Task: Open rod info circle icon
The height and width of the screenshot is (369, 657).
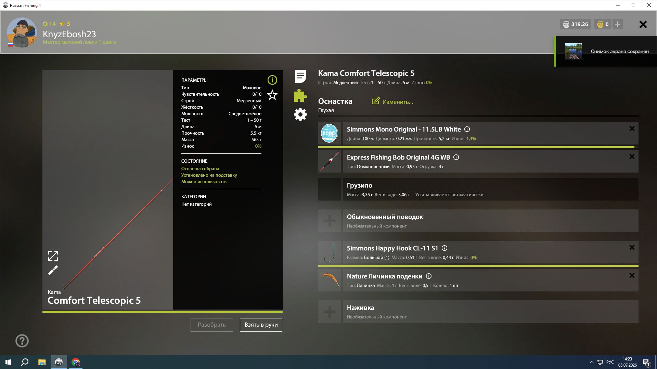Action: [272, 80]
